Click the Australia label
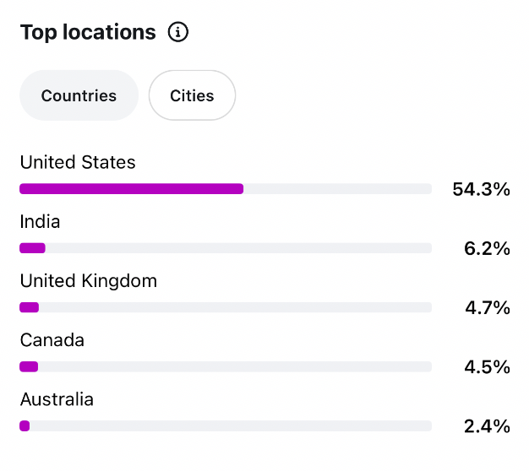Image resolution: width=529 pixels, height=471 pixels. point(57,399)
